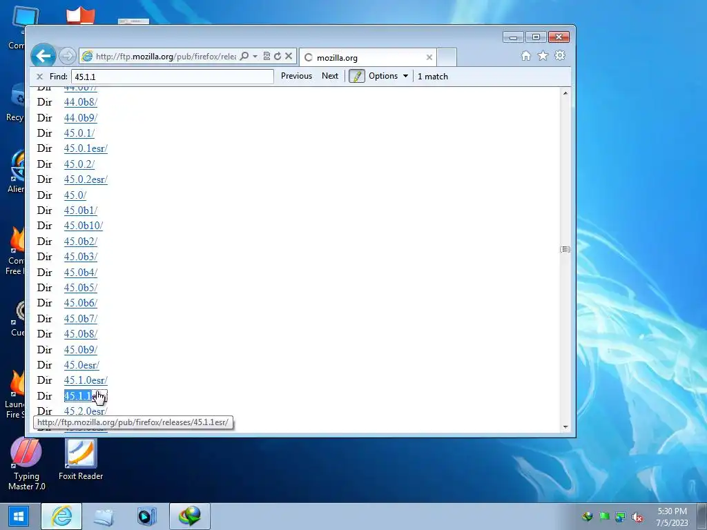Click the muted volume tray icon
Image resolution: width=707 pixels, height=530 pixels.
[637, 517]
